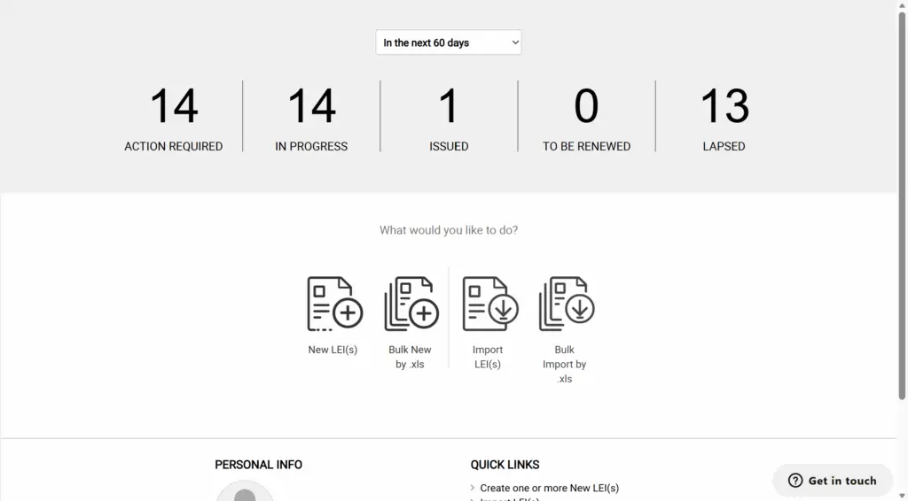This screenshot has height=501, width=908.
Task: Click the New LEI(s) text label
Action: pyautogui.click(x=333, y=350)
